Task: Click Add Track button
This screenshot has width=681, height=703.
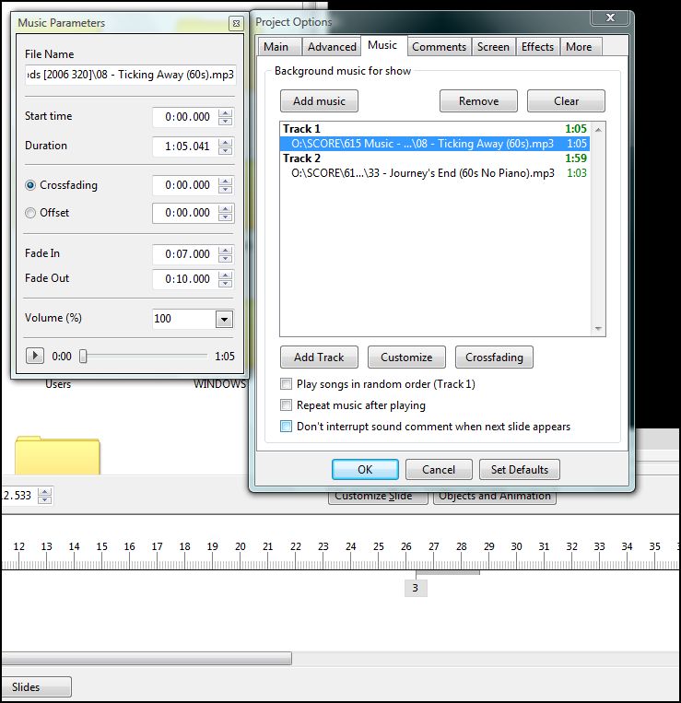Action: [319, 357]
